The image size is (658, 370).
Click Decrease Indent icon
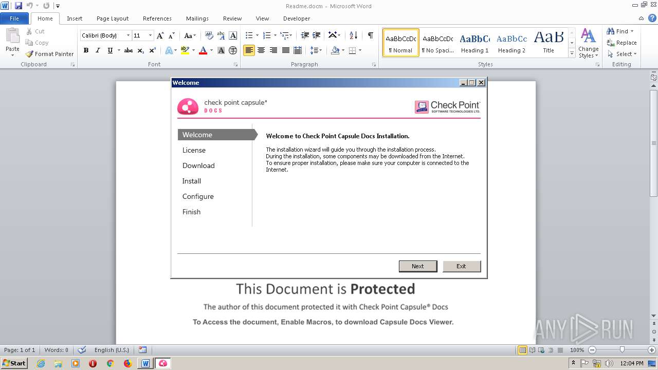pyautogui.click(x=305, y=35)
